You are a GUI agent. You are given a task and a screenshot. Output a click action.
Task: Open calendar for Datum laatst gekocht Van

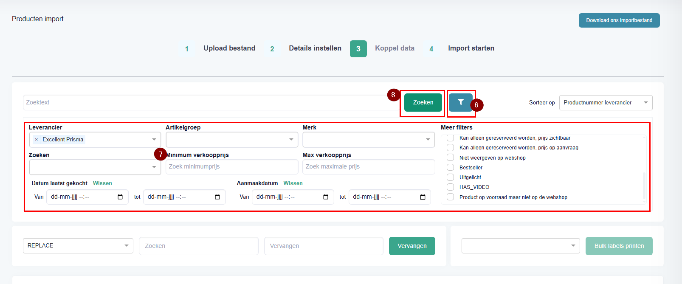coord(120,197)
